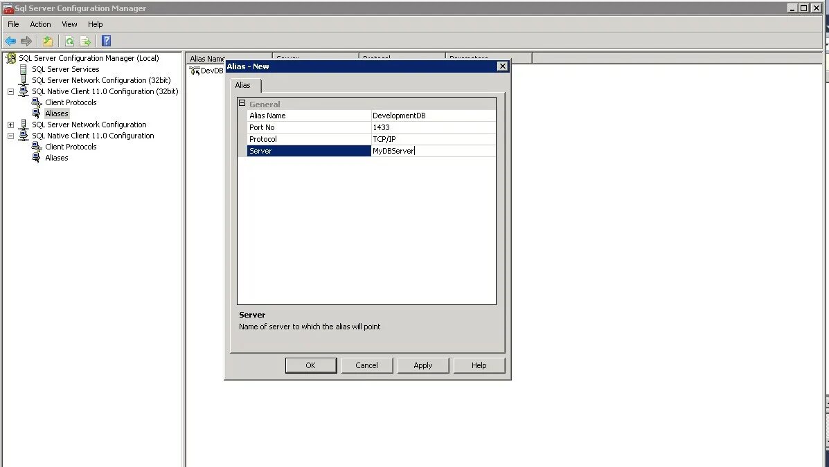Click the Client Protocols icon under 32bit client

tap(37, 102)
